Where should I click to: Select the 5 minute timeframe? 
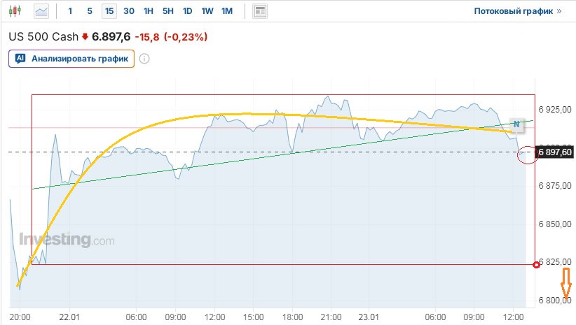[89, 11]
